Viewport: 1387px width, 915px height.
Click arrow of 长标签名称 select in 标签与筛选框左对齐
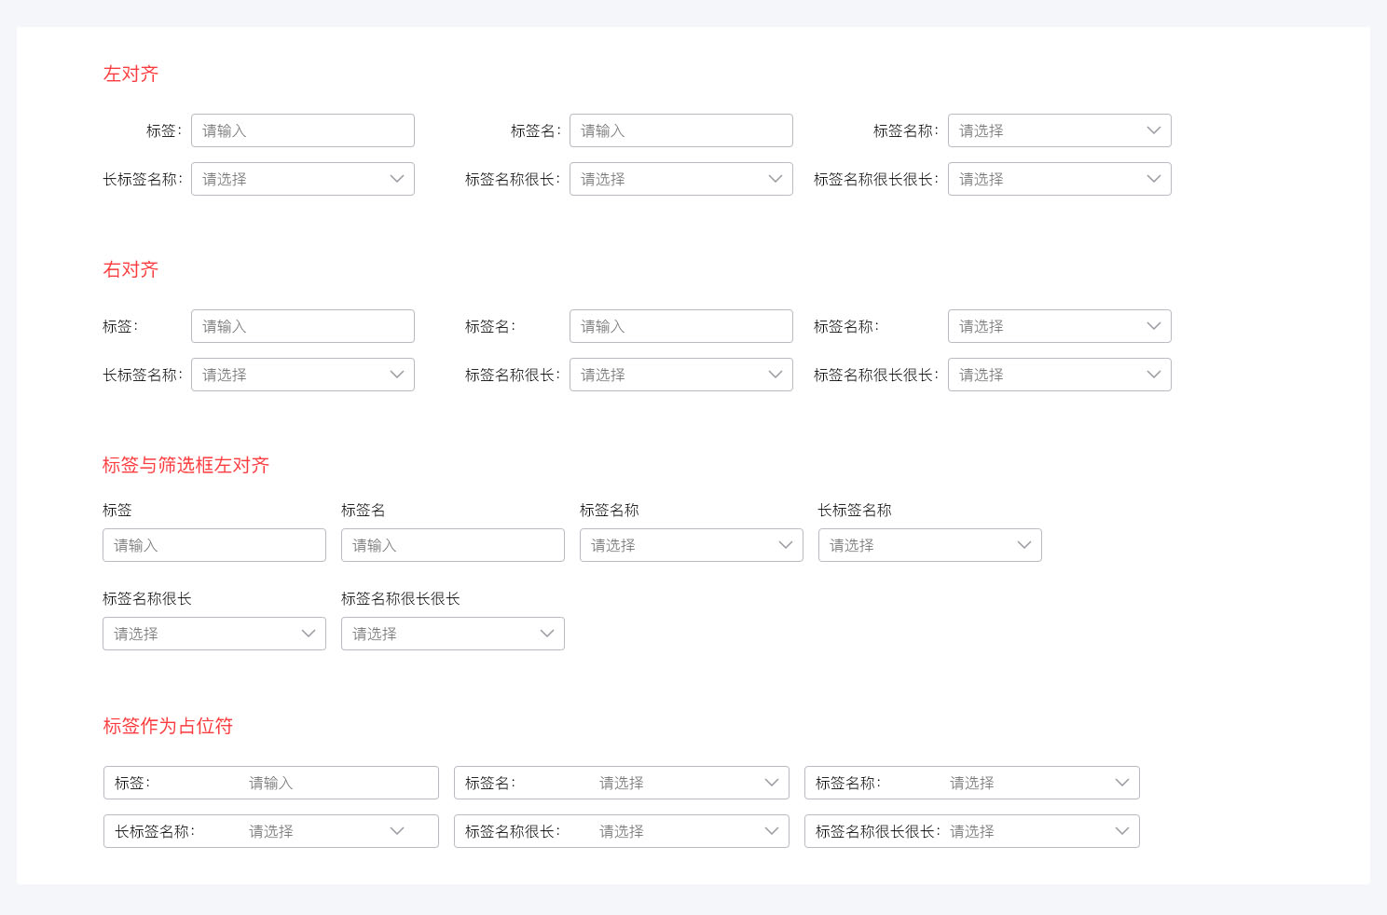[x=1024, y=545]
